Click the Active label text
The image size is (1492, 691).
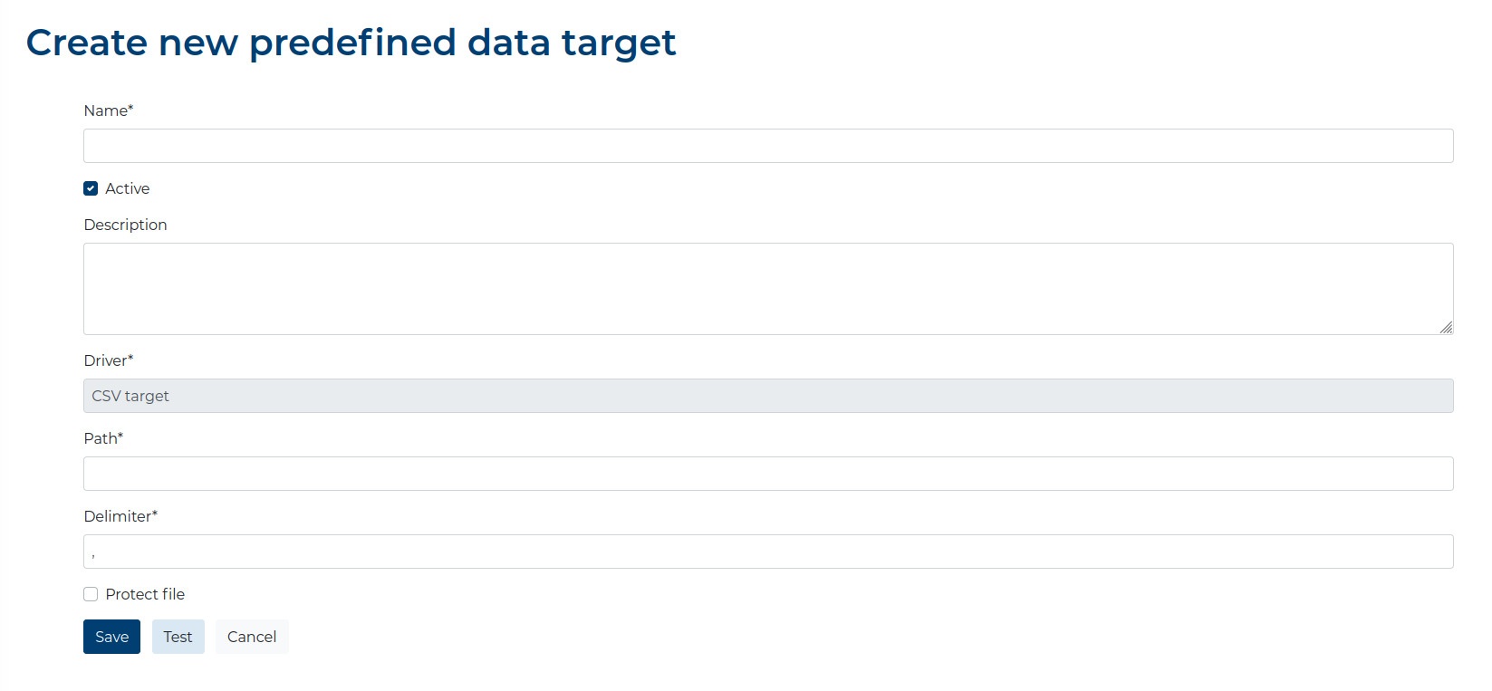pos(128,188)
